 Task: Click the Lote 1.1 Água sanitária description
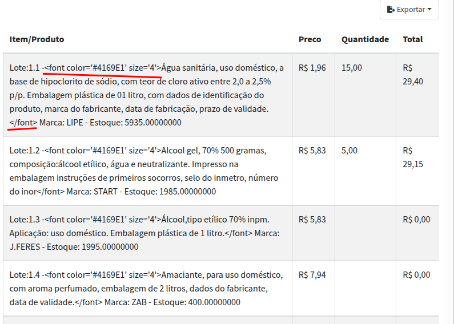pyautogui.click(x=147, y=95)
